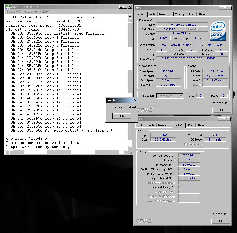Close the top CPU-Z window
Viewport: 237px width, 233px height.
coord(230,8)
